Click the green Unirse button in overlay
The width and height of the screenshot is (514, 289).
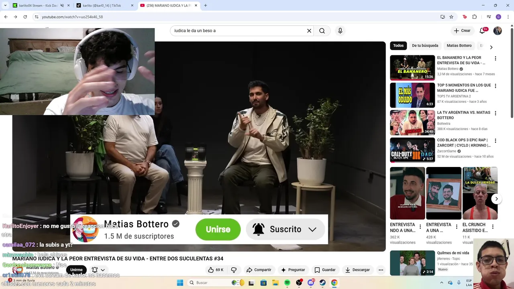tap(218, 230)
